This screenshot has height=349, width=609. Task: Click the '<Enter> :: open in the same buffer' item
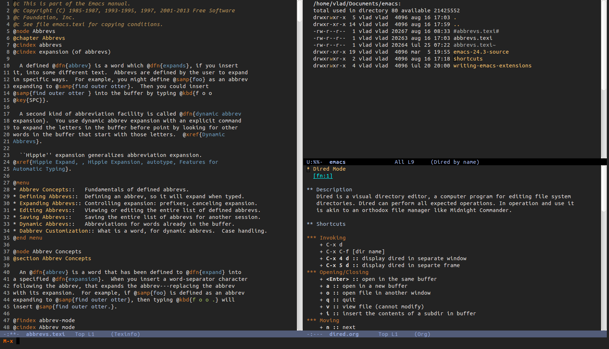pyautogui.click(x=378, y=279)
